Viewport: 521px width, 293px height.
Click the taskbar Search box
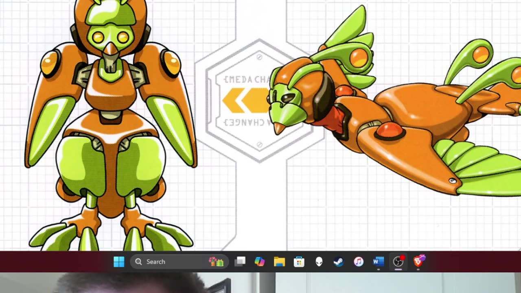pos(179,262)
